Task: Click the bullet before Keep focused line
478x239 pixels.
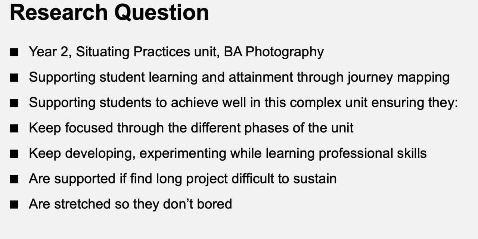Action: click(x=14, y=129)
